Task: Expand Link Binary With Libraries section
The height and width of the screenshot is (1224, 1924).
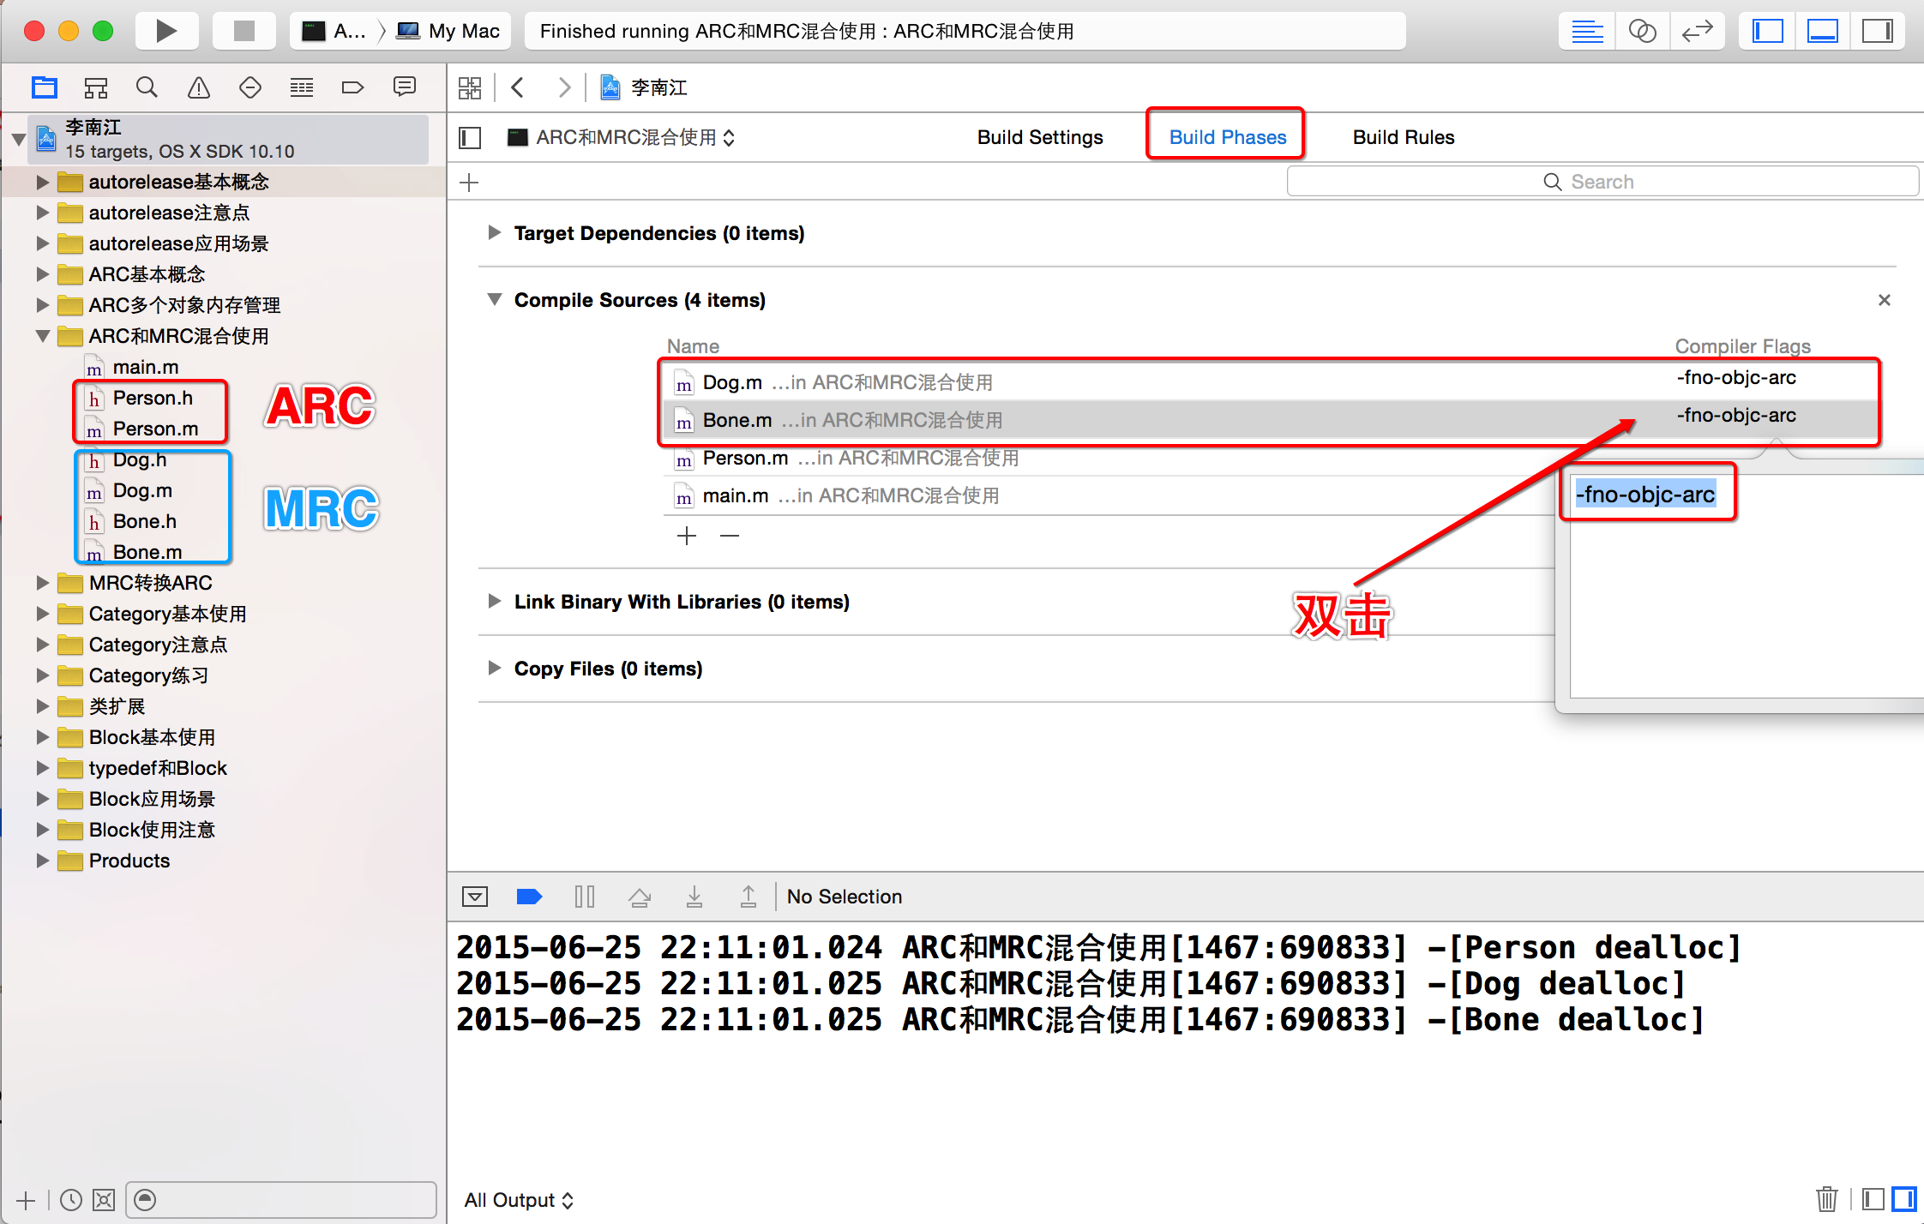Action: 494,601
